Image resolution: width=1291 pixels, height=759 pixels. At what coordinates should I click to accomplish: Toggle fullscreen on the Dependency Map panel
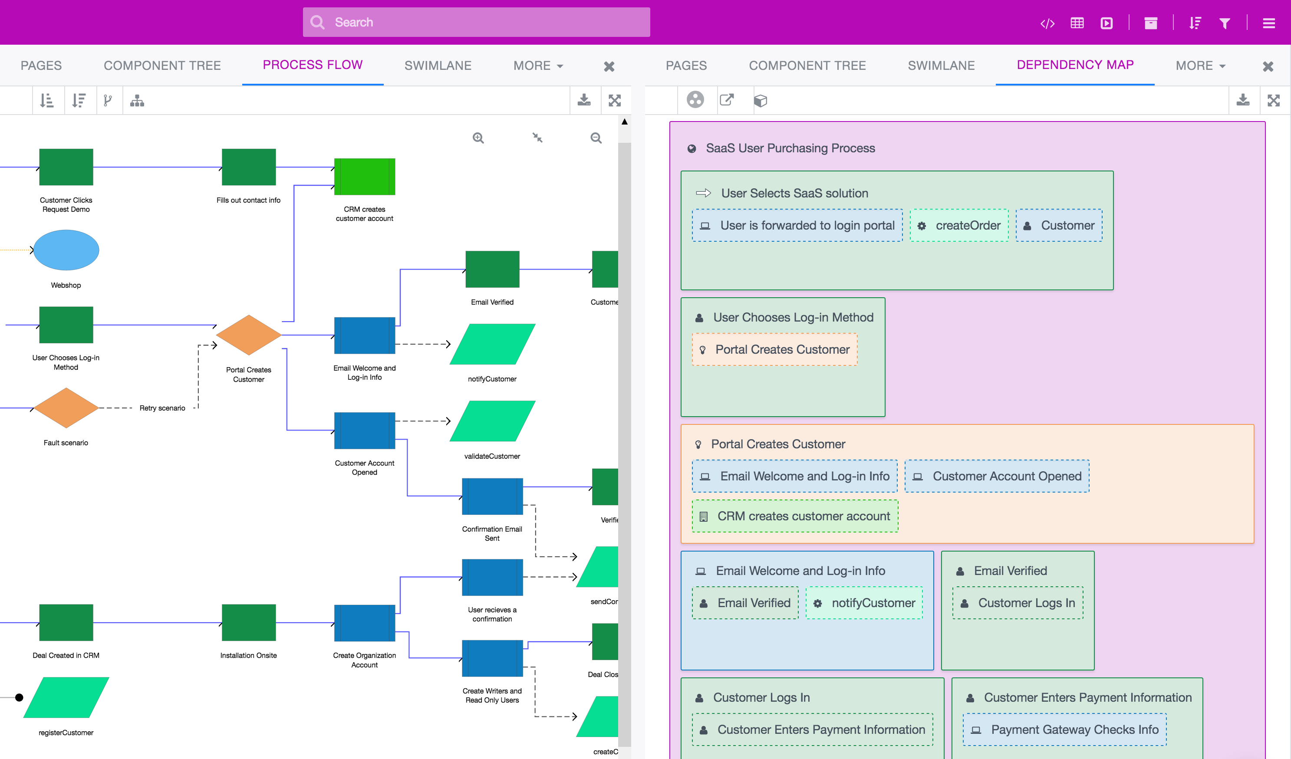(1275, 100)
